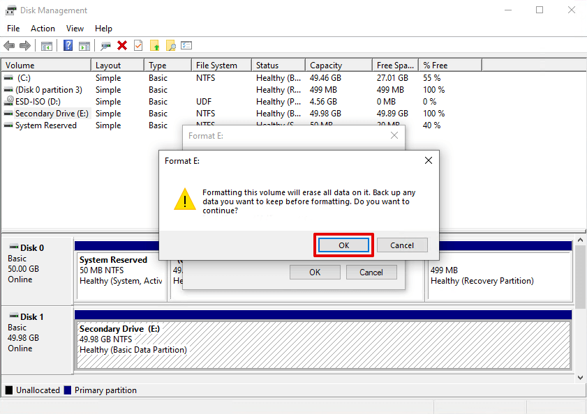Sort by the Type column header
587x414 pixels.
point(168,65)
